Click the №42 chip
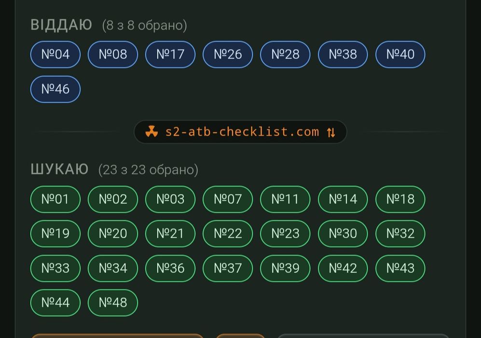This screenshot has height=338, width=481. [x=343, y=268]
